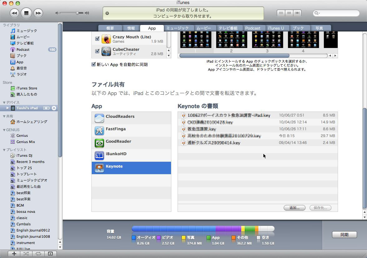Viewport: 367px width, 258px height.
Task: Open the ラジオ radio item
Action: coord(22,74)
